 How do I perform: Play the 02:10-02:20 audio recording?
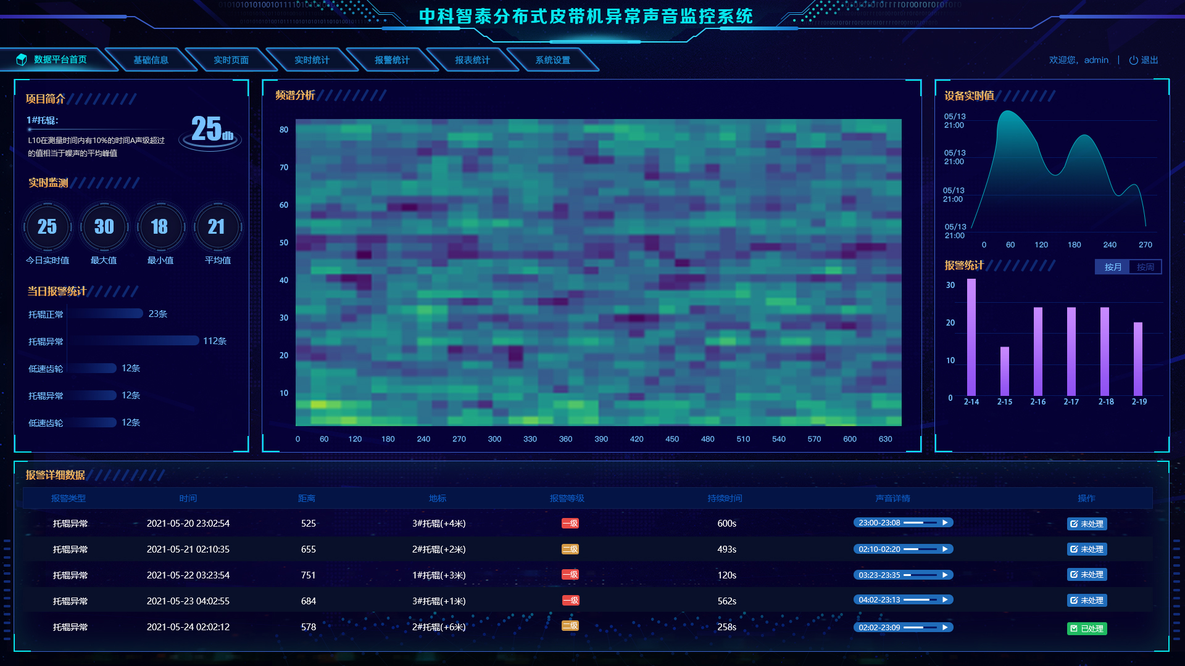944,549
